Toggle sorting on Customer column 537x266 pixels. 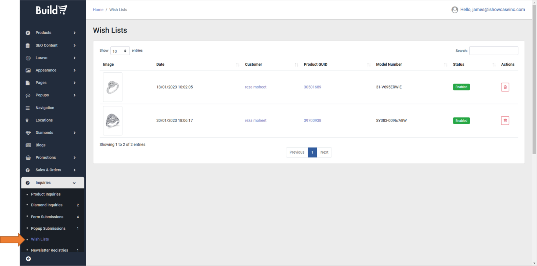[x=296, y=65]
